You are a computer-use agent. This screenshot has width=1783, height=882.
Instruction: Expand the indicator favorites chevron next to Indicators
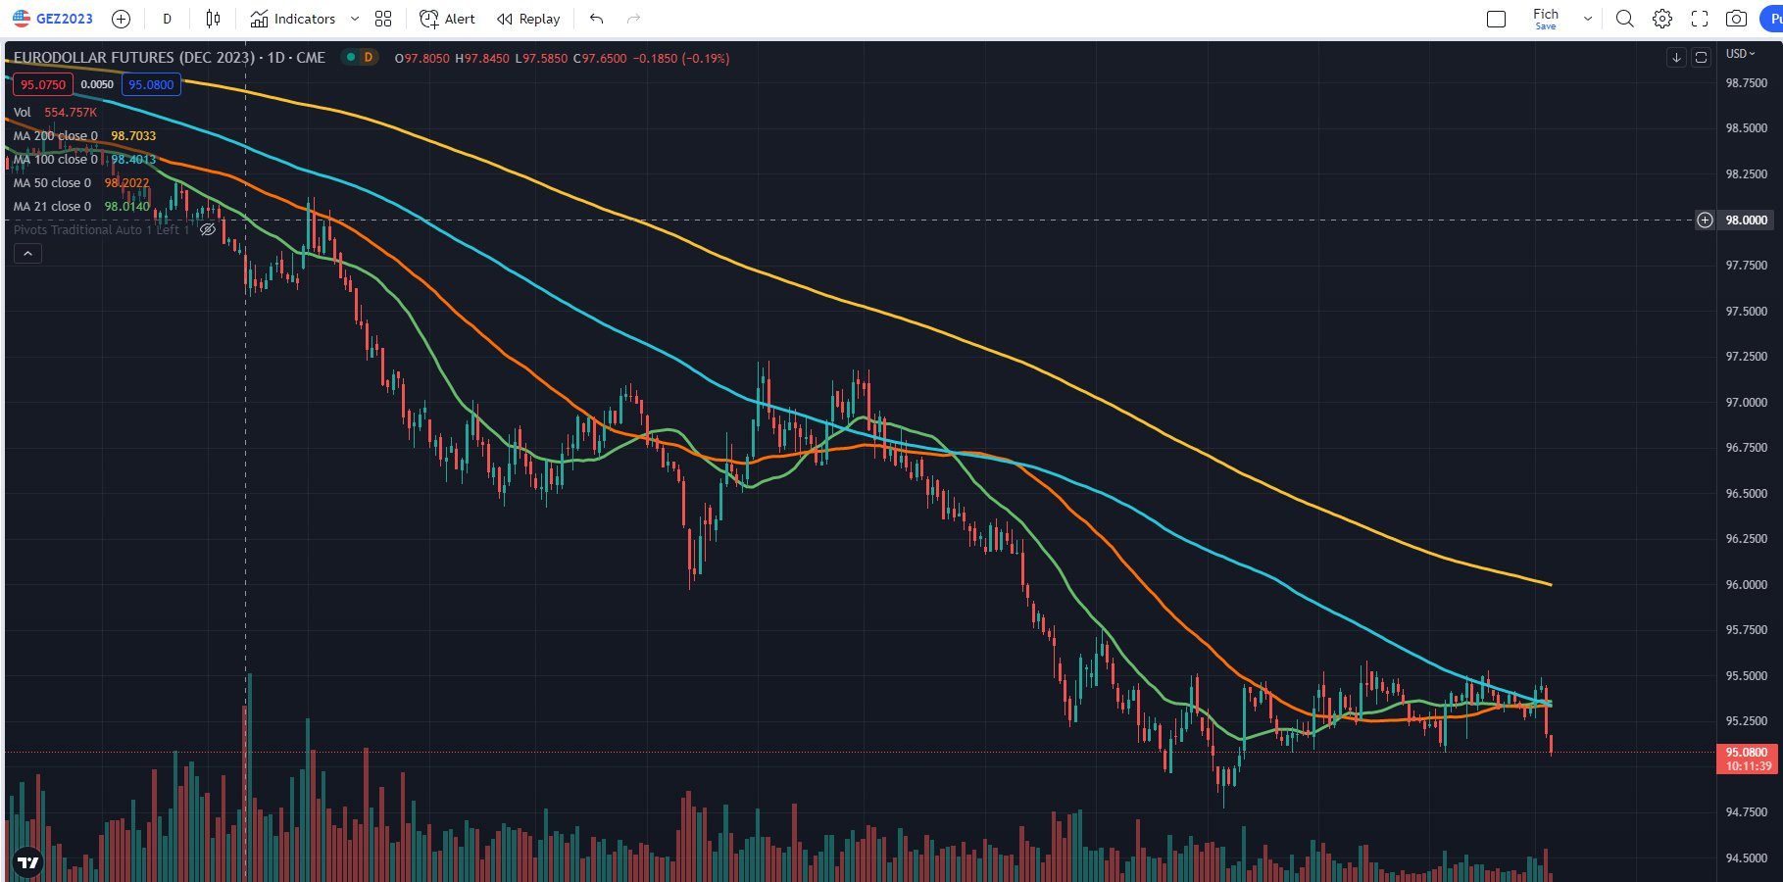(355, 19)
